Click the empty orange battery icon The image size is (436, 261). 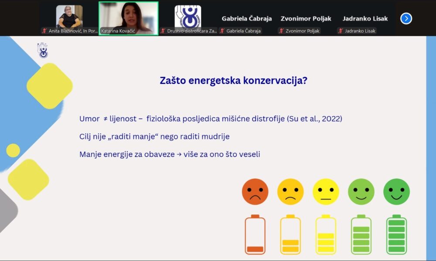pos(255,235)
